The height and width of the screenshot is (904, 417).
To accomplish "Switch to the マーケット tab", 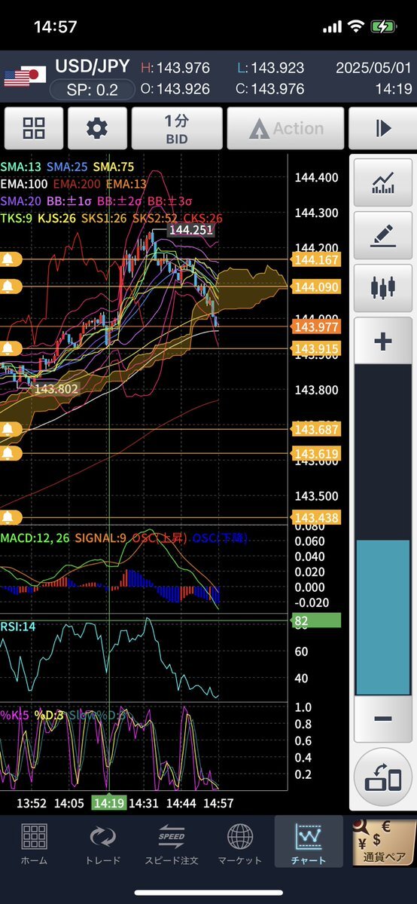I will [x=239, y=844].
